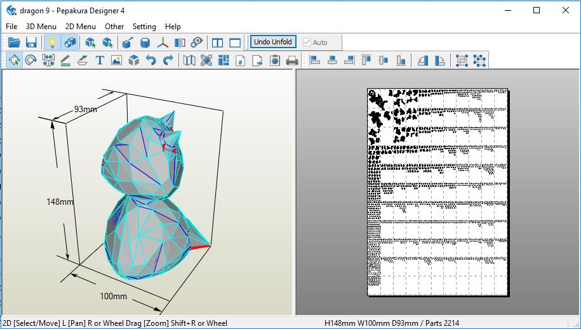The width and height of the screenshot is (581, 329).
Task: Align selected parts to the bottom
Action: point(401,60)
